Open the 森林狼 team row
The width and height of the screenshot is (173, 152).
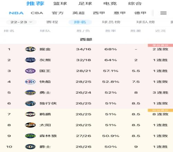click(86, 136)
